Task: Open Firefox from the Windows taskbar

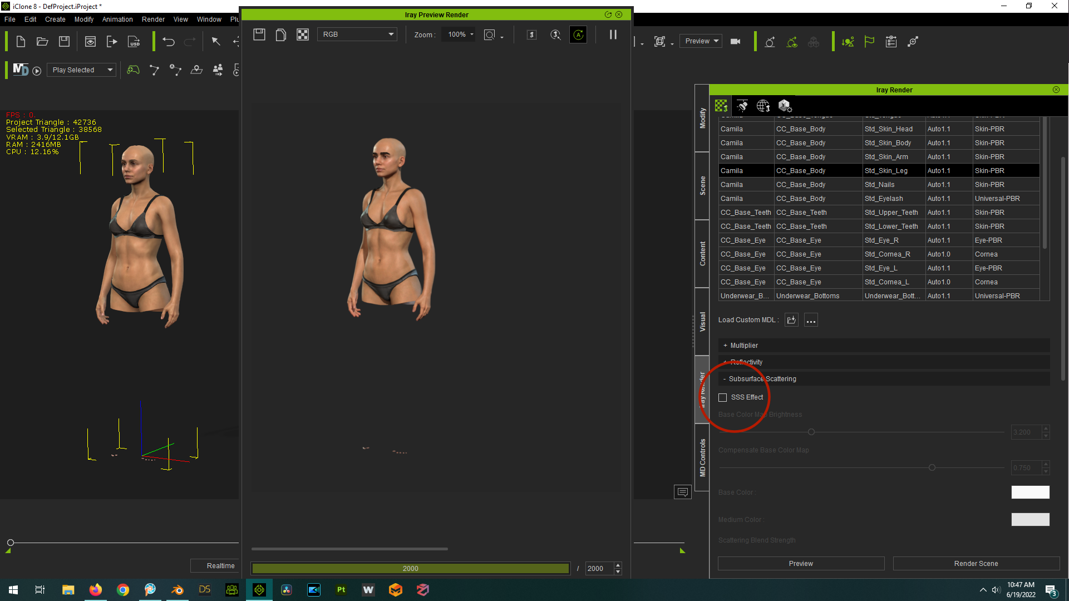Action: pos(96,590)
